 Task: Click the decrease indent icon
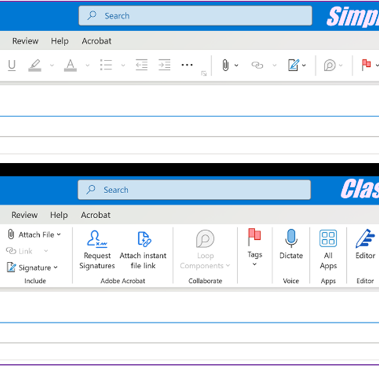(141, 65)
